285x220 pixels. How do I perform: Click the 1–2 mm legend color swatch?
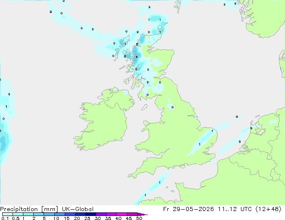[28, 214]
